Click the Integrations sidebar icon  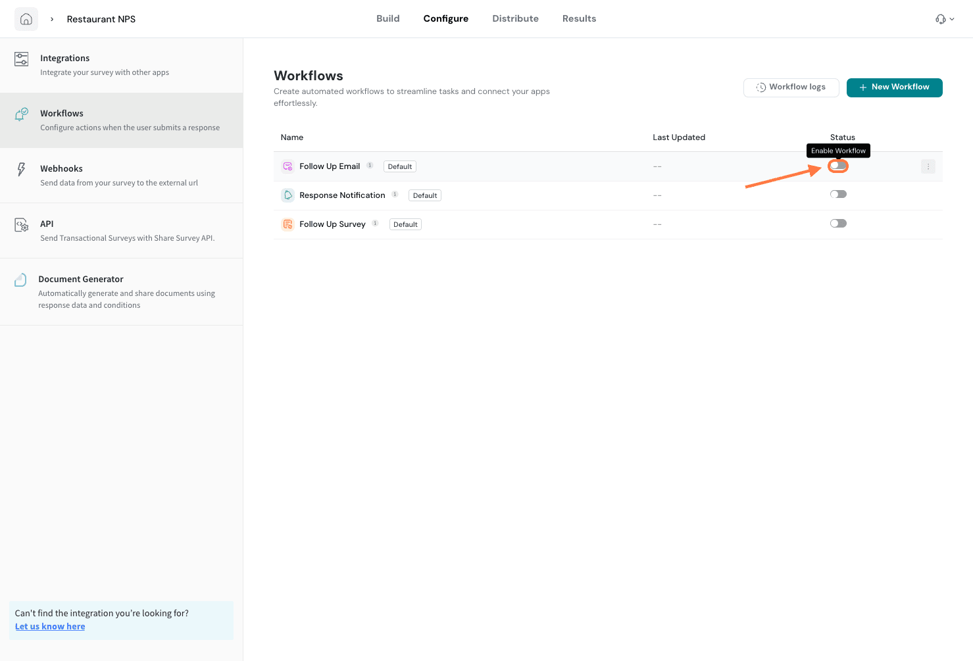pyautogui.click(x=22, y=59)
